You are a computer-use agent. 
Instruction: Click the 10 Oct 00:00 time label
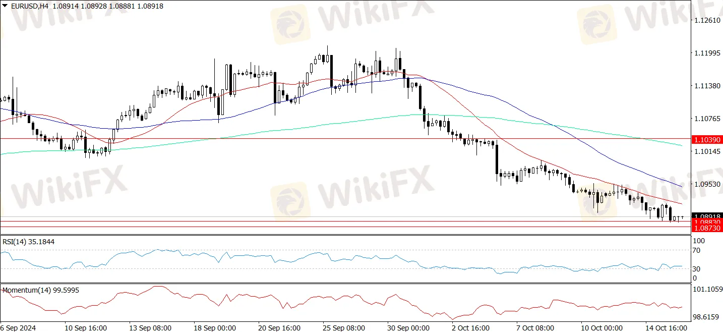point(602,327)
